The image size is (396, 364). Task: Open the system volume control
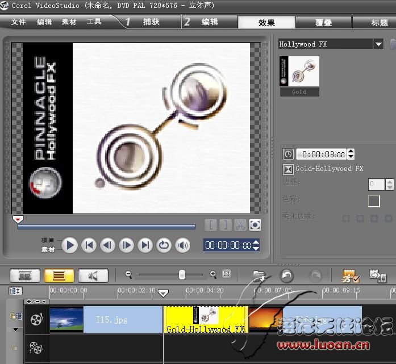(182, 245)
